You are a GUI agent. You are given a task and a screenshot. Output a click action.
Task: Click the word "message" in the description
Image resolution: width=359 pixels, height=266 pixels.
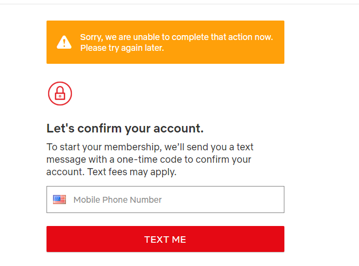pyautogui.click(x=66, y=159)
